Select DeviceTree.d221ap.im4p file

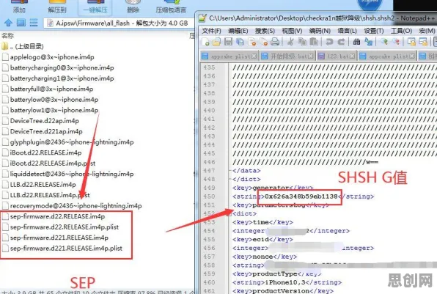pyautogui.click(x=43, y=131)
